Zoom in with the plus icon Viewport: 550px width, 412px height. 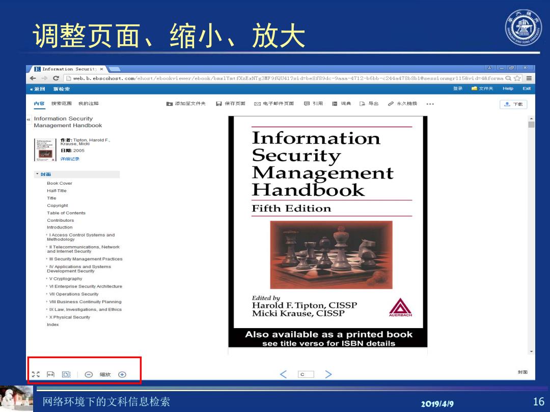coord(122,374)
